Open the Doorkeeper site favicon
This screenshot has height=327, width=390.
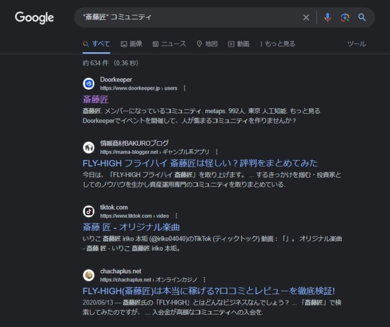[x=88, y=84]
